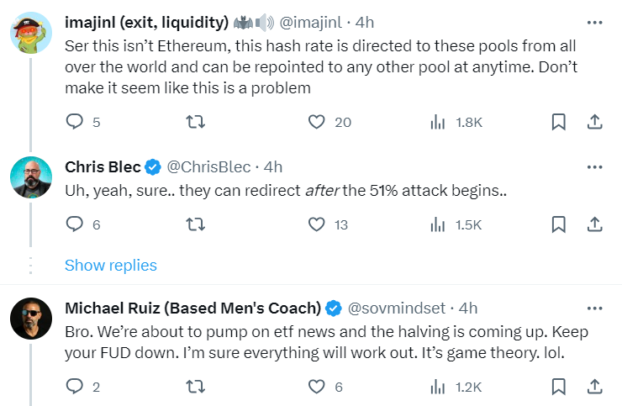
Task: Retweet imajinl's hash rate tweet
Action: [196, 123]
